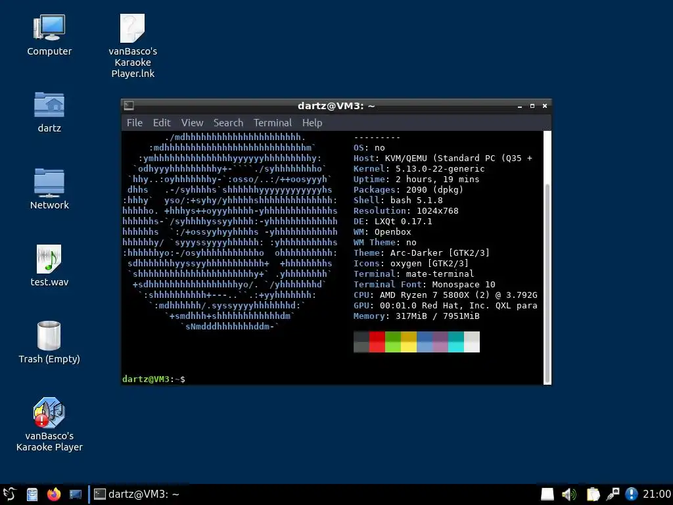Image resolution: width=673 pixels, height=505 pixels.
Task: Click the 'DE: LXQt 0.17.1' line
Action: 393,221
